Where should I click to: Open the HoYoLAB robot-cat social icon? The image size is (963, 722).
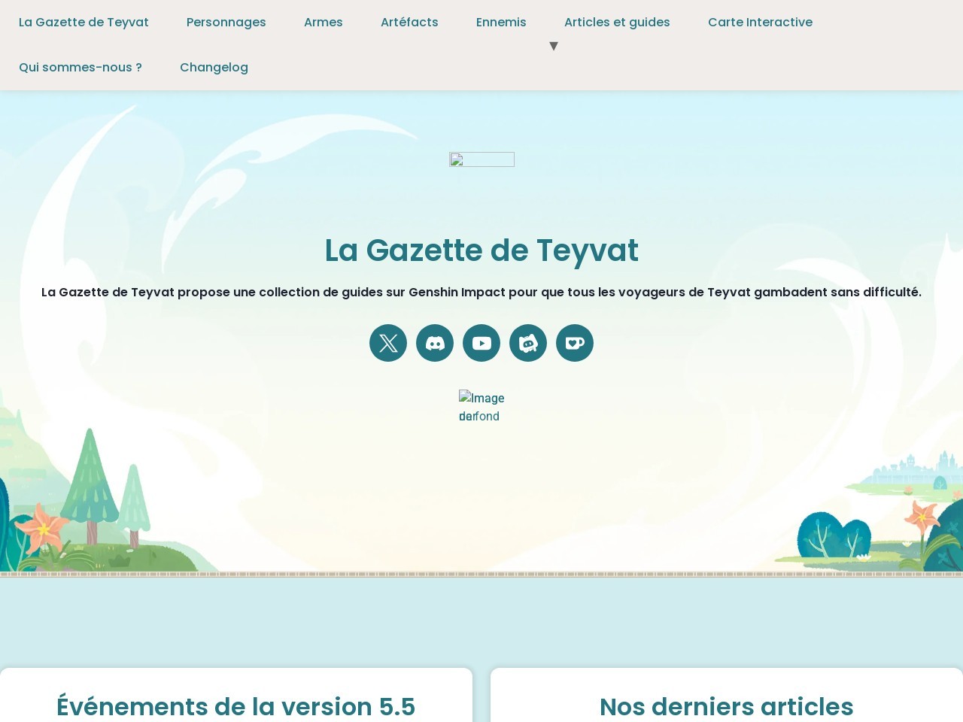(528, 343)
